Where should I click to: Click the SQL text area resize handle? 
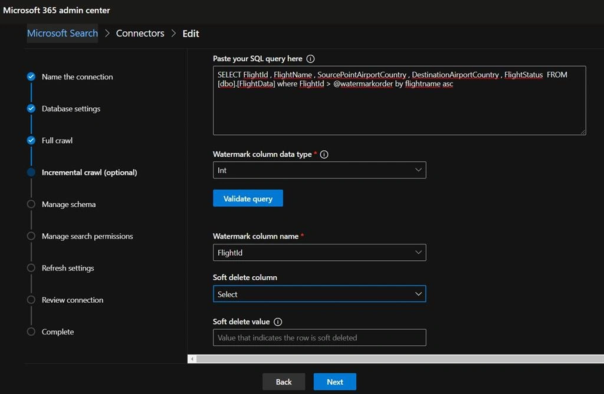(583, 132)
